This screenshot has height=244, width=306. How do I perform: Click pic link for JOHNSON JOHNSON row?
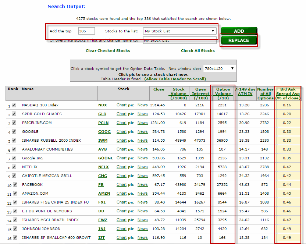(131, 229)
